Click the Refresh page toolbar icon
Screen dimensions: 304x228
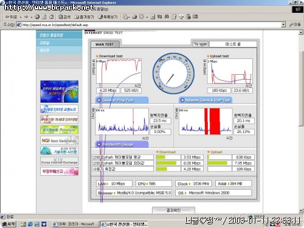(44, 17)
